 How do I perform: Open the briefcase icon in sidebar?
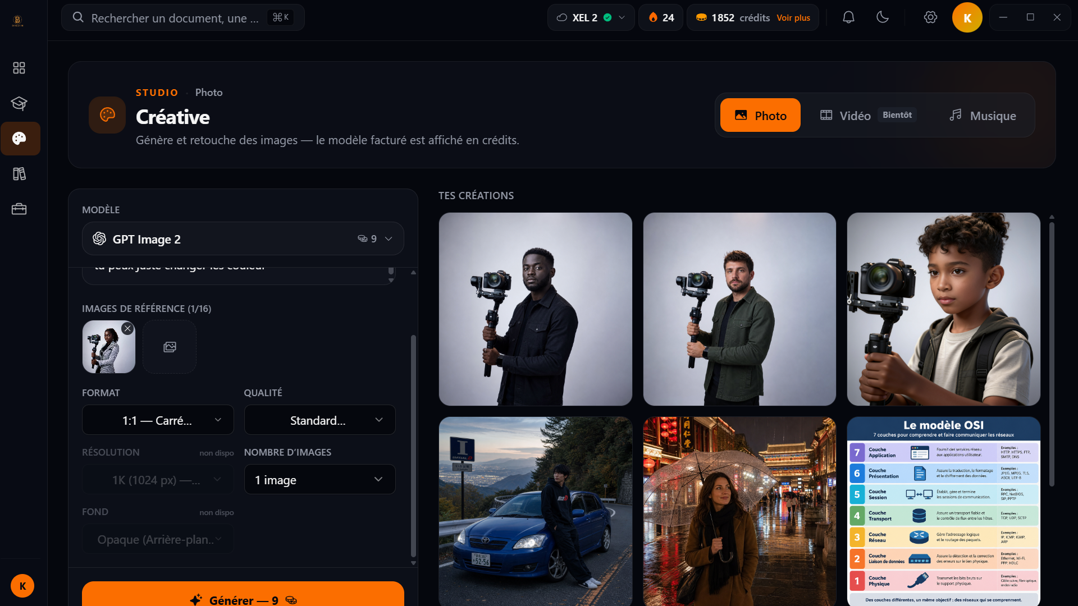[x=19, y=209]
